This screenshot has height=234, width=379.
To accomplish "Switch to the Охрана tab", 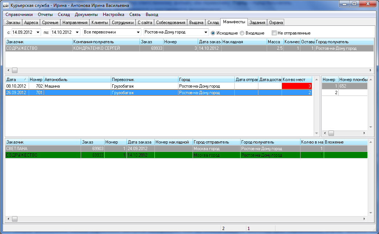I will tap(276, 23).
